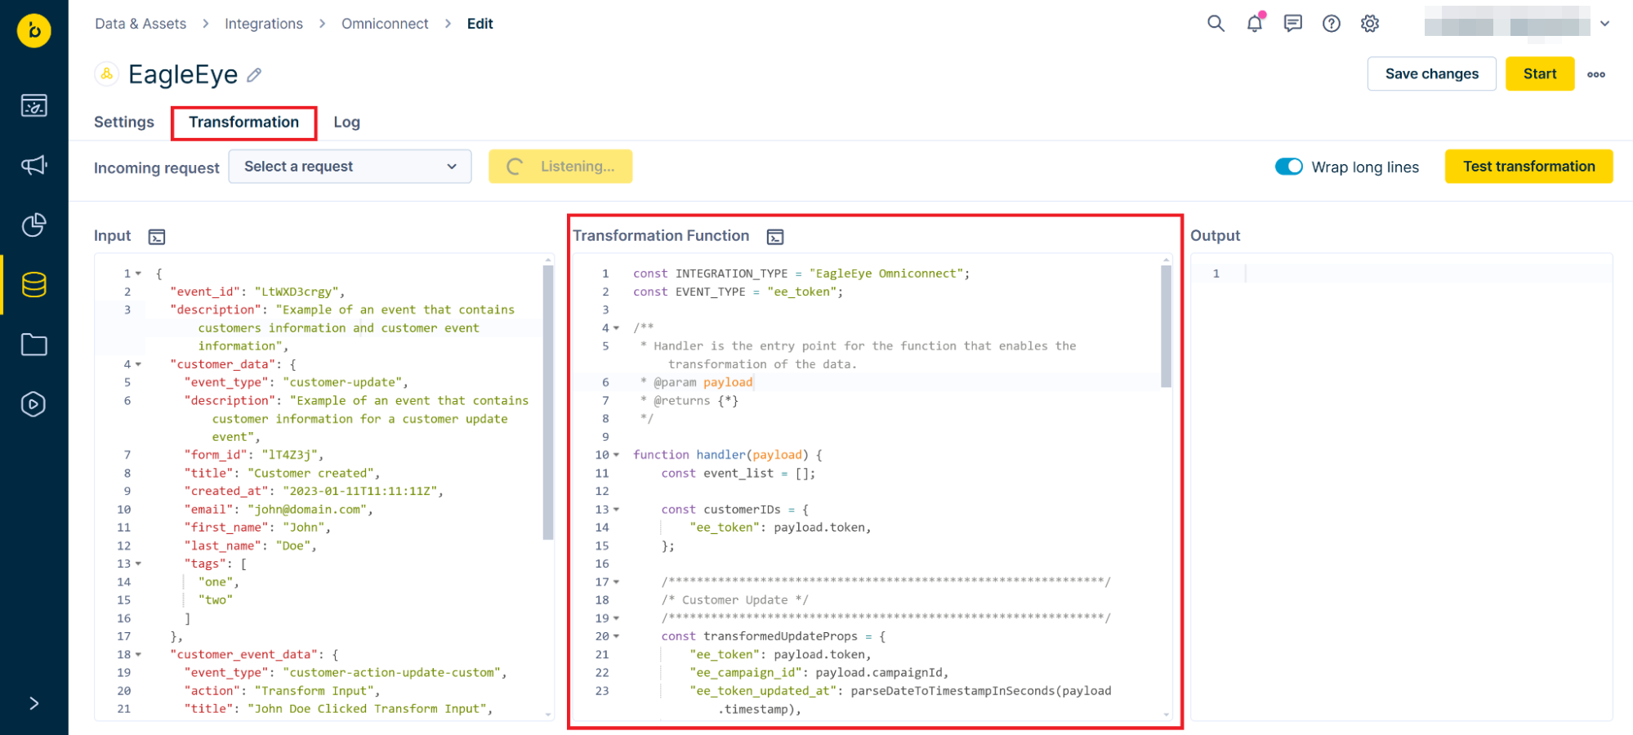Click the Save changes button
Image resolution: width=1633 pixels, height=735 pixels.
1431,73
